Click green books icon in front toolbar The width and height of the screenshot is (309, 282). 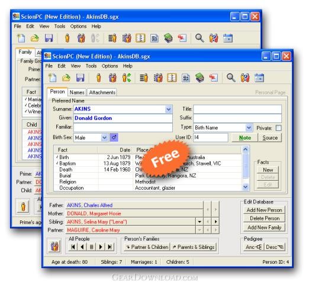[199, 78]
